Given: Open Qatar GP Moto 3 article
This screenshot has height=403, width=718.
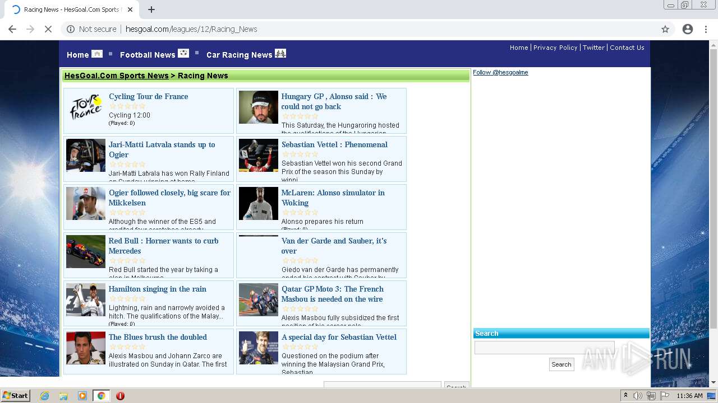Looking at the screenshot, I should (x=333, y=294).
